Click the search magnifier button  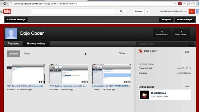(121, 11)
